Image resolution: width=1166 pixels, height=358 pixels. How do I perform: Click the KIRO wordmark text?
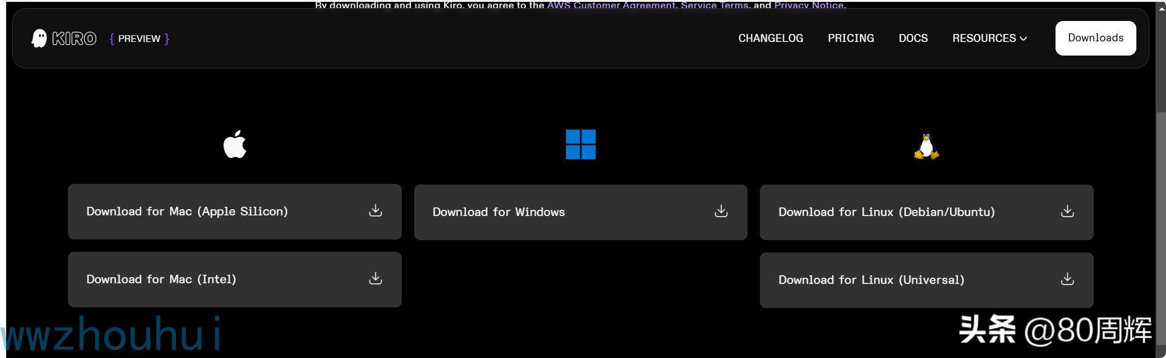tap(74, 38)
